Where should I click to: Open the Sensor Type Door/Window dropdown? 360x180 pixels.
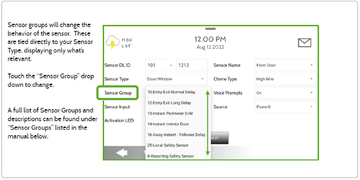pyautogui.click(x=176, y=79)
